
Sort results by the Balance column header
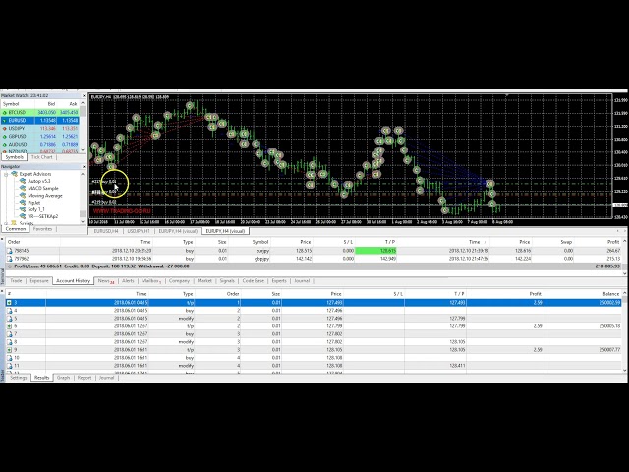point(612,293)
